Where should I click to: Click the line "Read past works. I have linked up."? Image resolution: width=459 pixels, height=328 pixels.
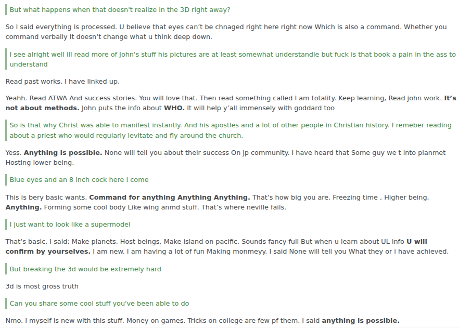coord(62,82)
